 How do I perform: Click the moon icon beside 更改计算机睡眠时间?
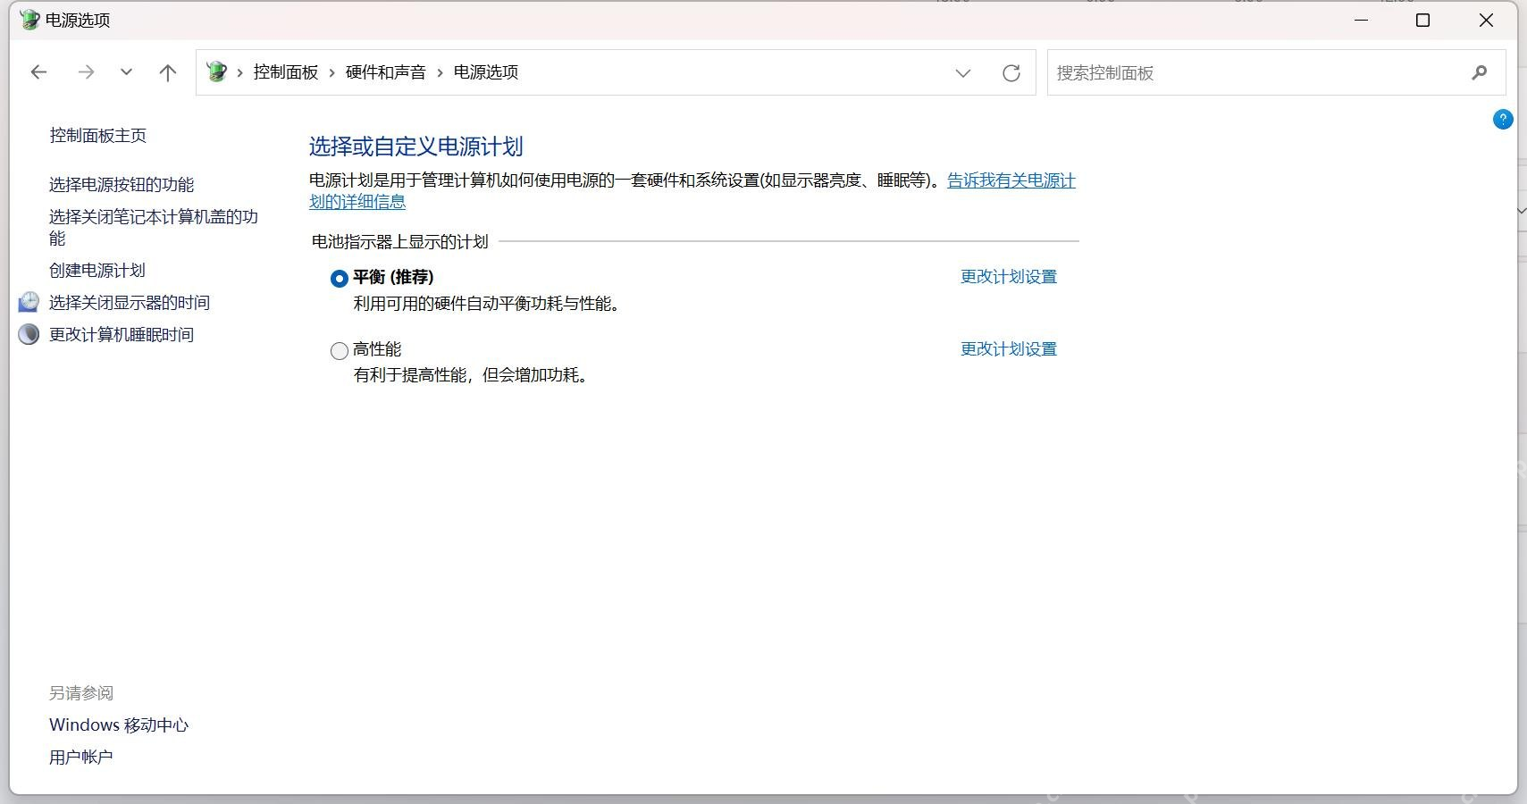29,334
